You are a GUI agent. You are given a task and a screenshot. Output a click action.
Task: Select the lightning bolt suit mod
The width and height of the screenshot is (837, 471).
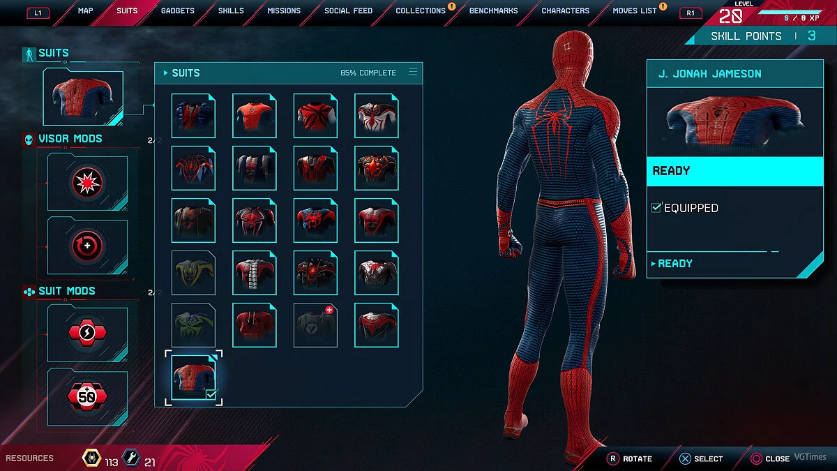[x=88, y=334]
